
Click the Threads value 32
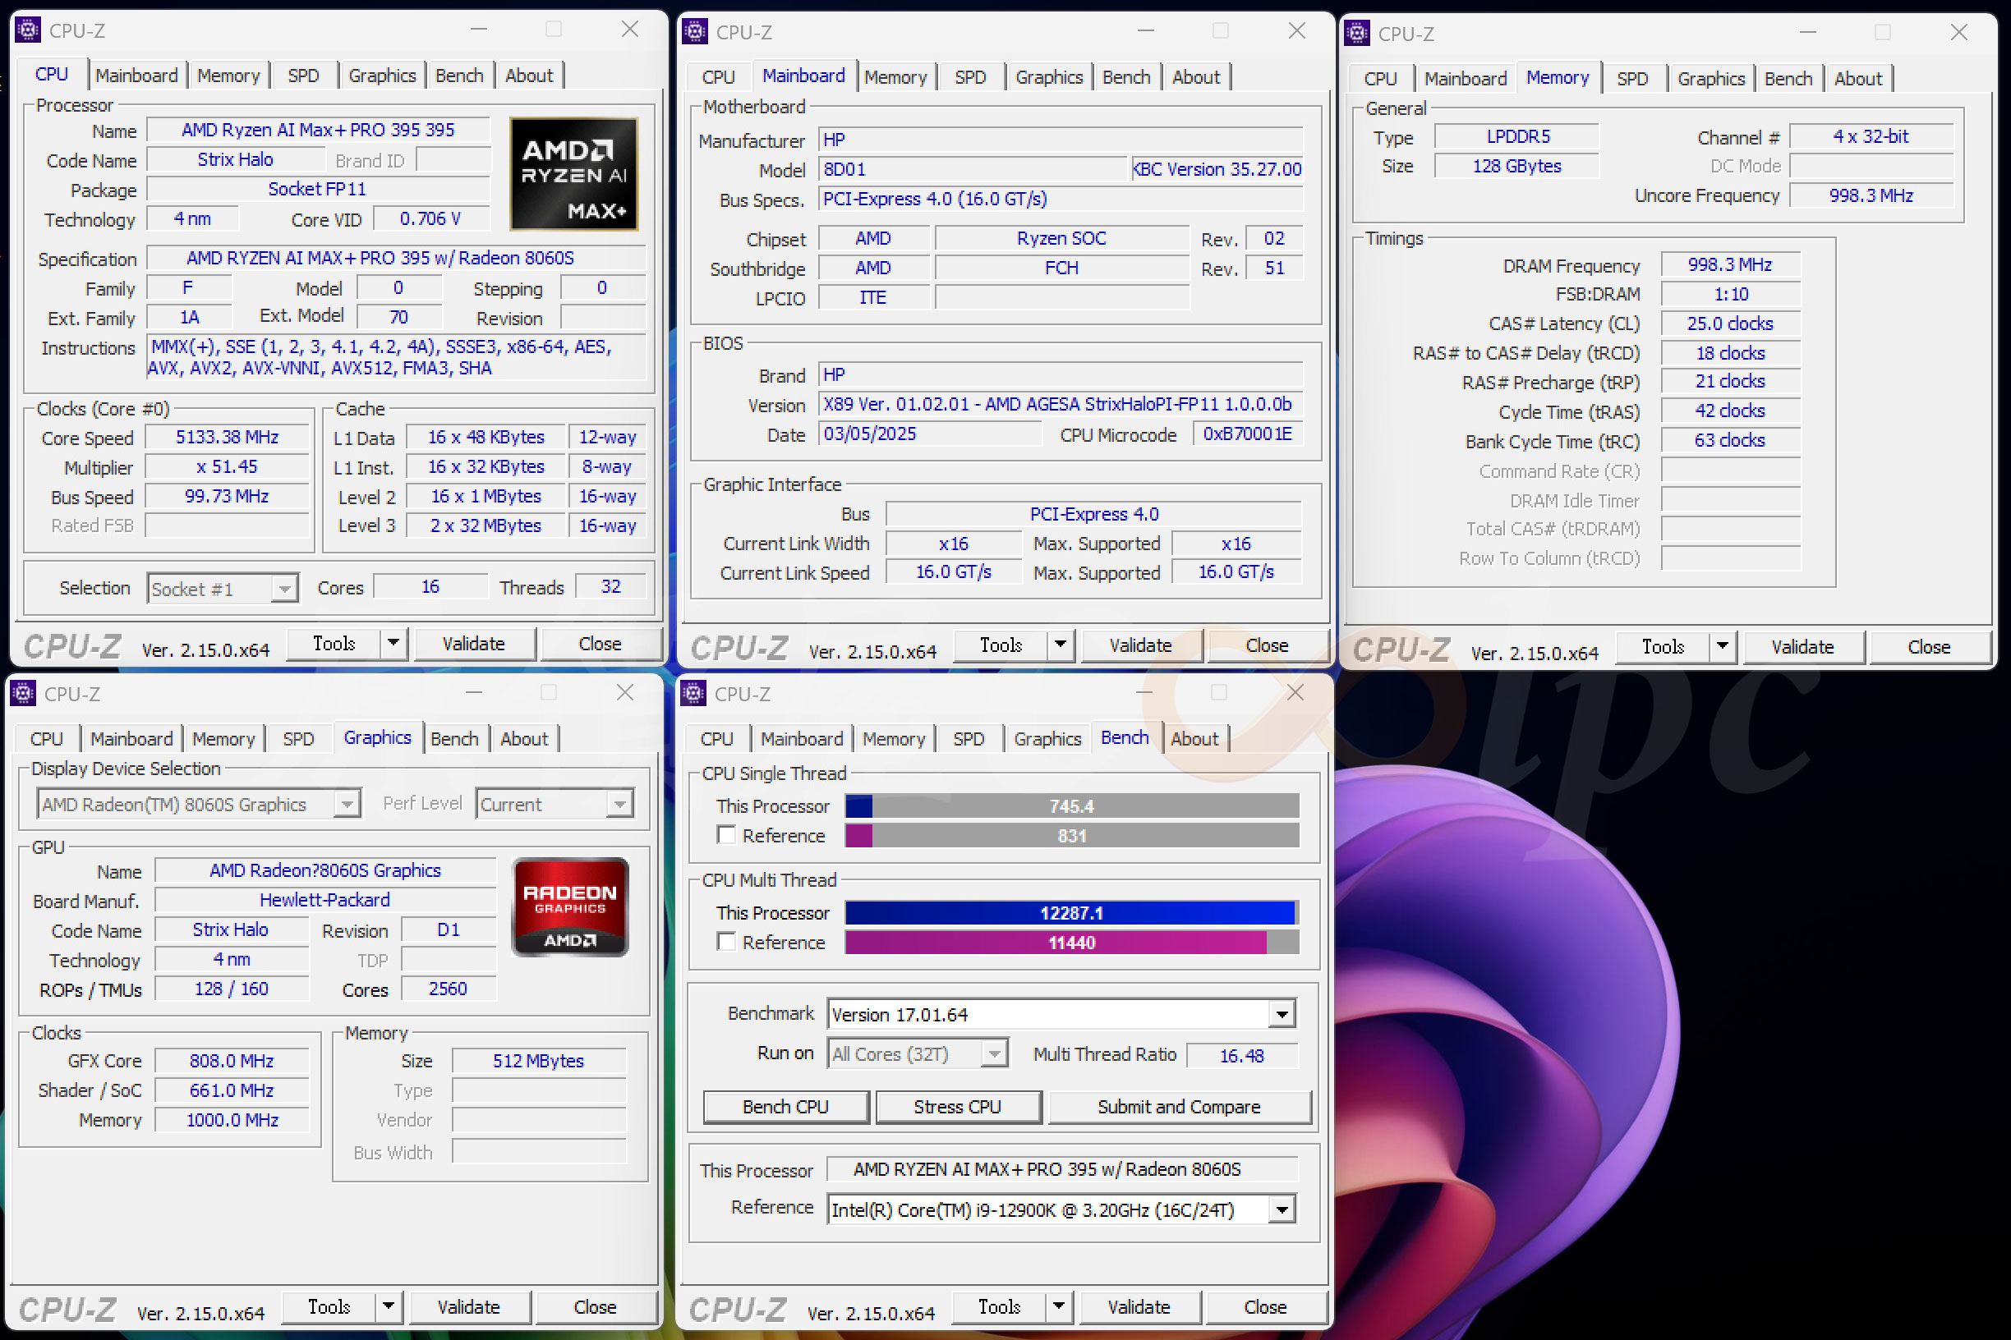point(610,586)
